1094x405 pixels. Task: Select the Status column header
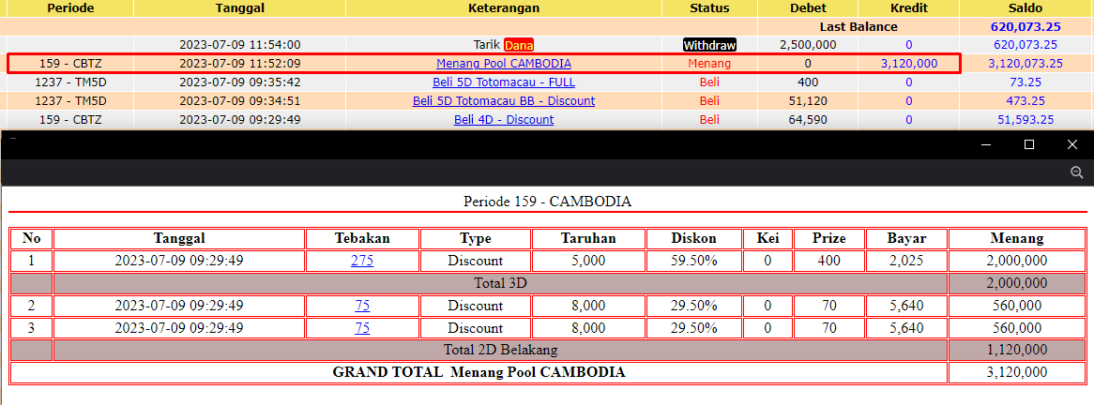tap(709, 8)
